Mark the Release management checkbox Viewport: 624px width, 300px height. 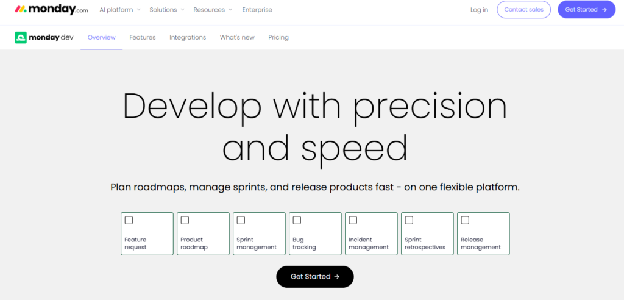[x=465, y=220]
